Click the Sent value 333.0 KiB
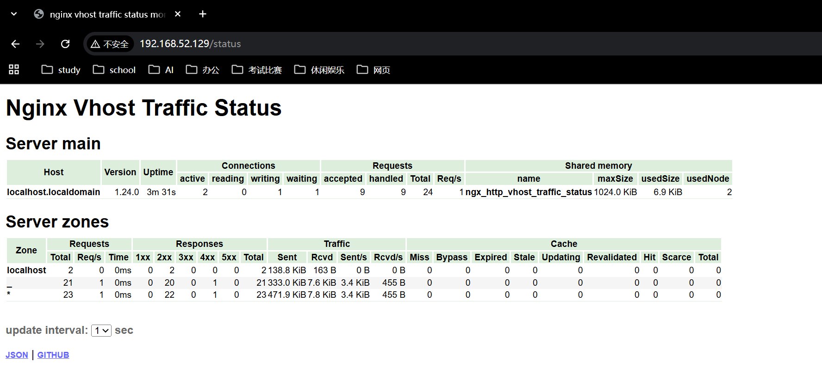 tap(287, 283)
